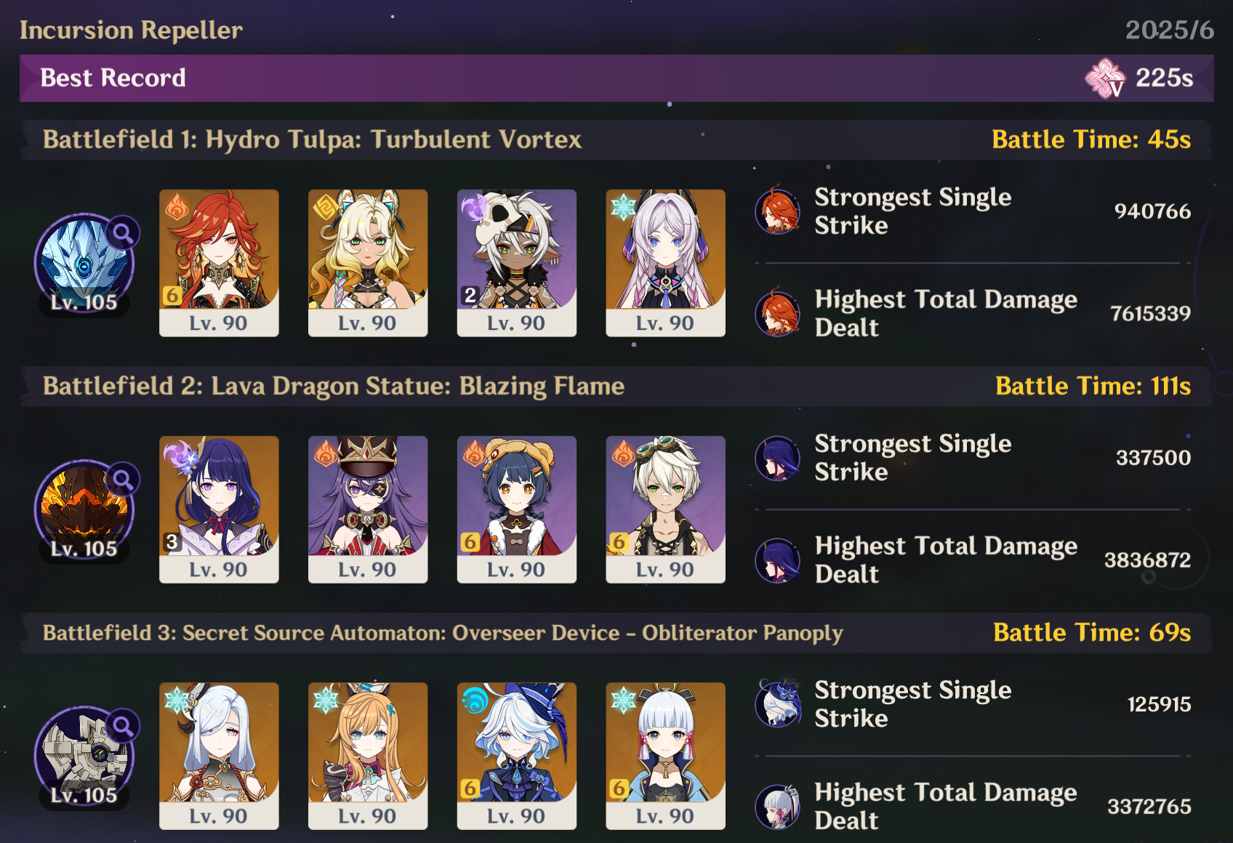1233x843 pixels.
Task: Select orange-haired Cryo character portrait
Action: [368, 756]
